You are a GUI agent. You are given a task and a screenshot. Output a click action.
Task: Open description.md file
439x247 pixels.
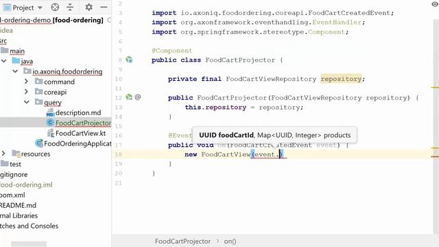pos(78,113)
